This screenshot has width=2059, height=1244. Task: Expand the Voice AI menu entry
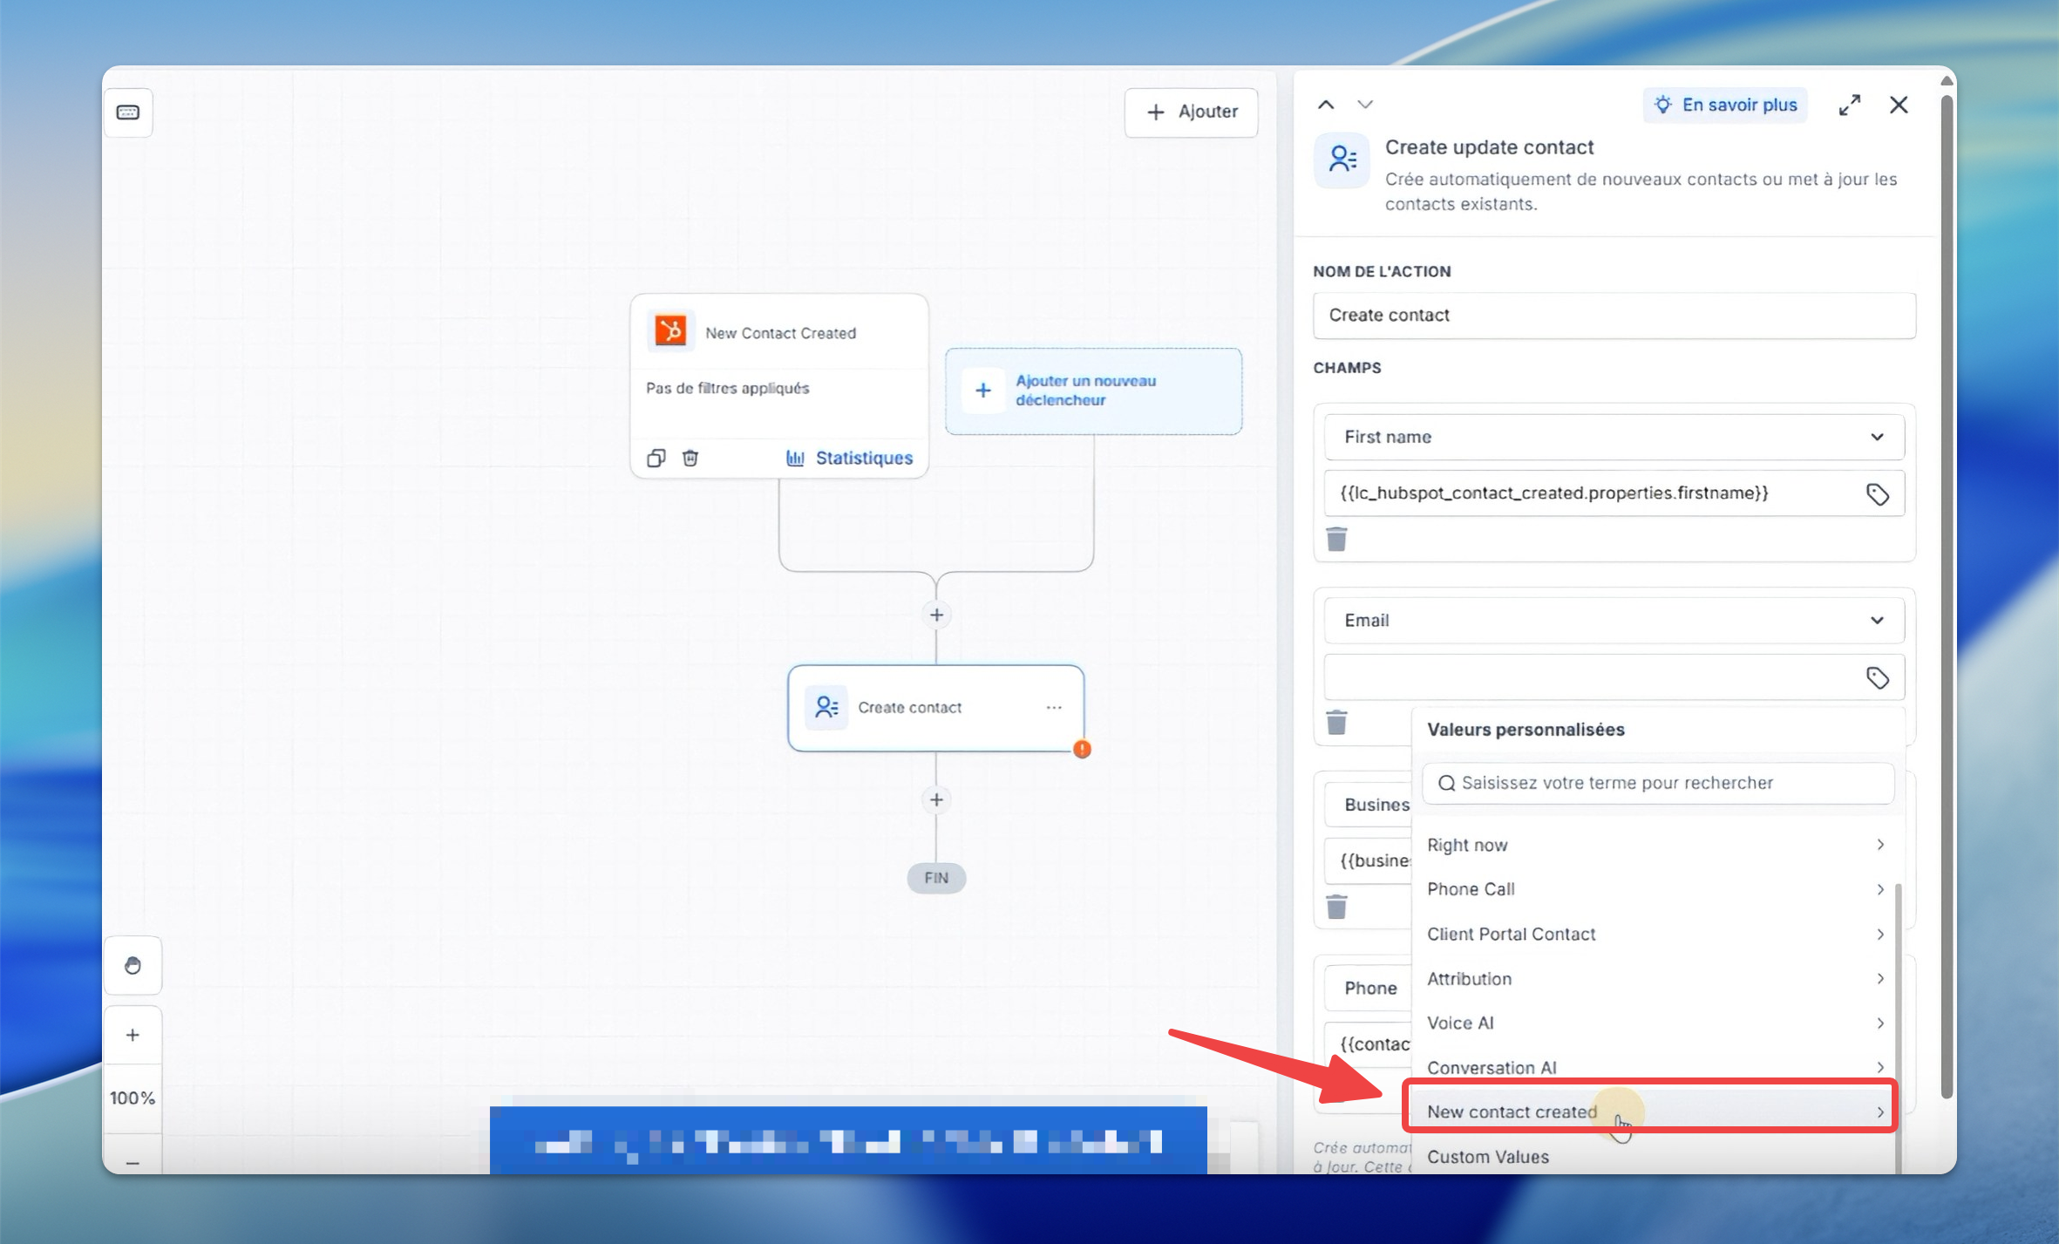1656,1023
